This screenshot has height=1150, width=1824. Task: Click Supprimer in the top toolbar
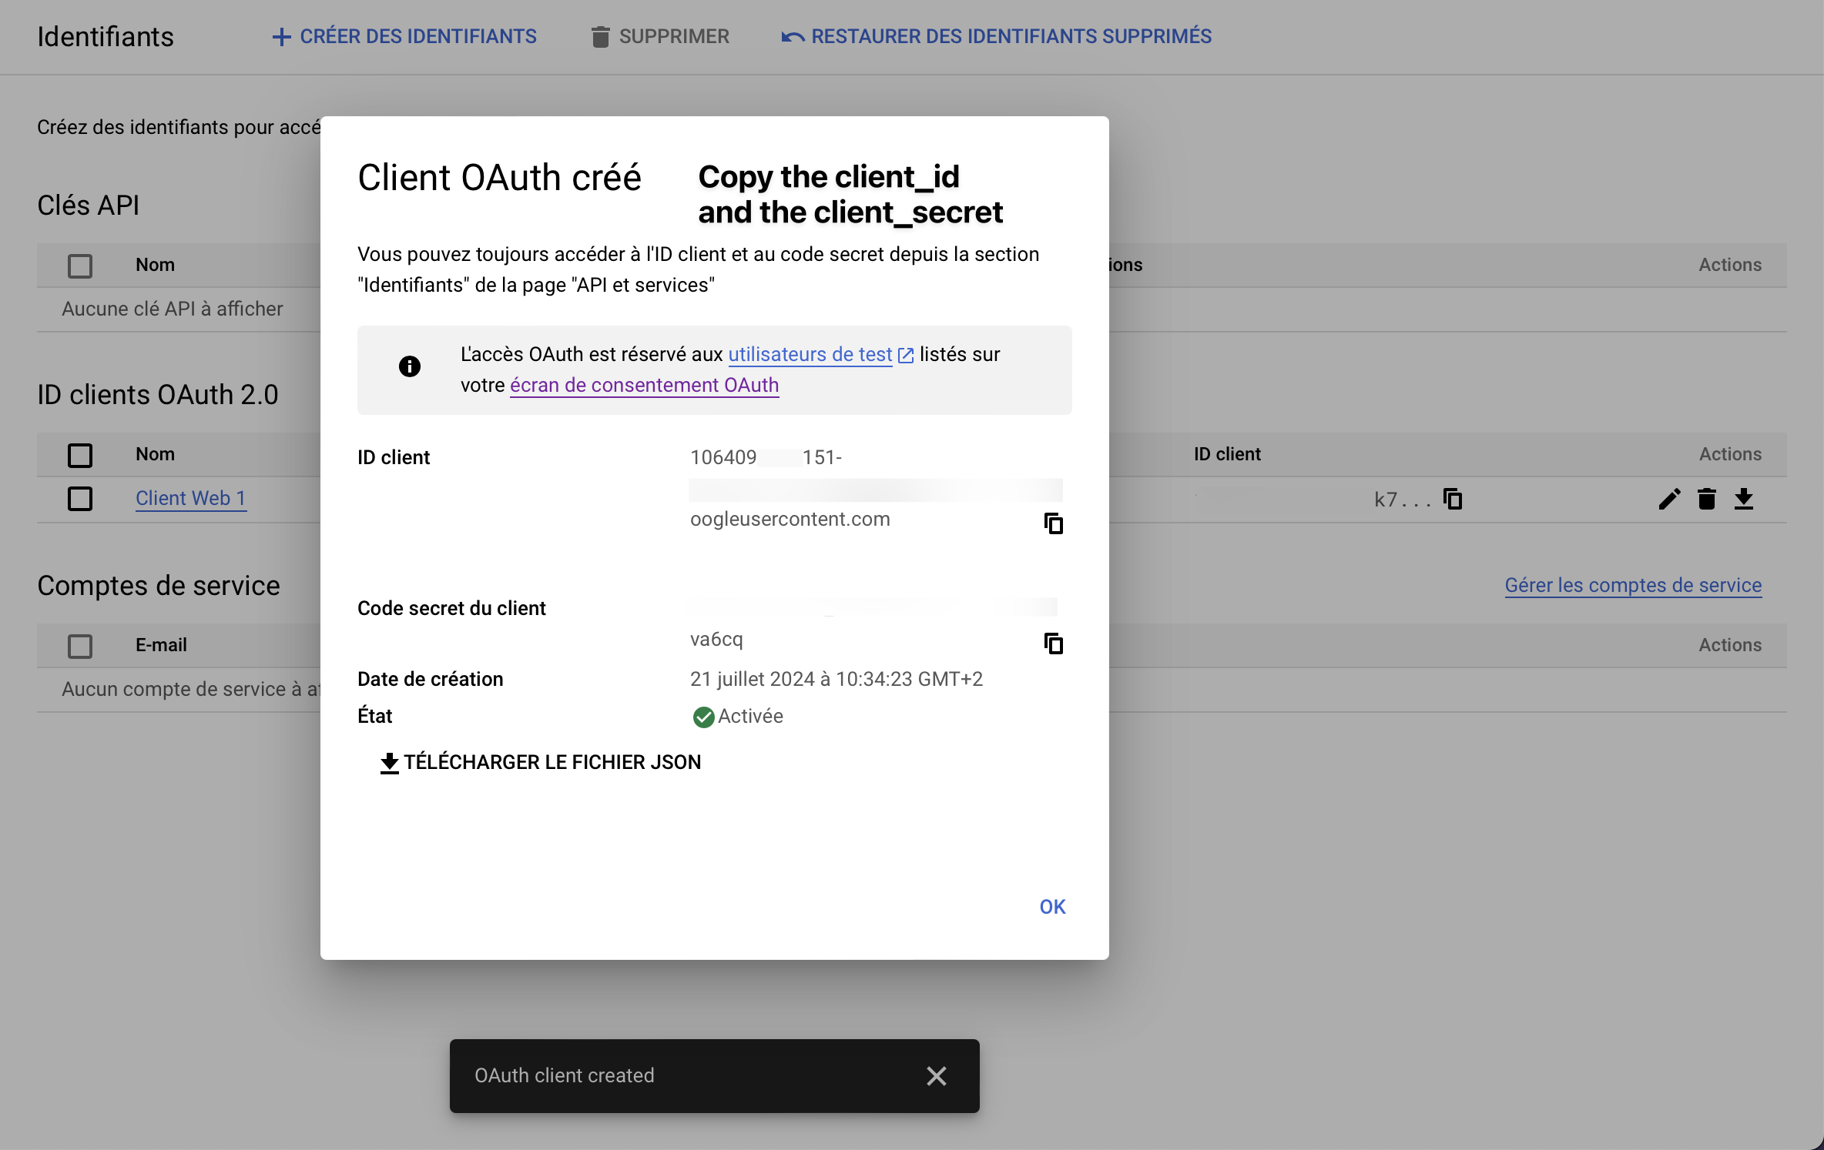tap(660, 36)
